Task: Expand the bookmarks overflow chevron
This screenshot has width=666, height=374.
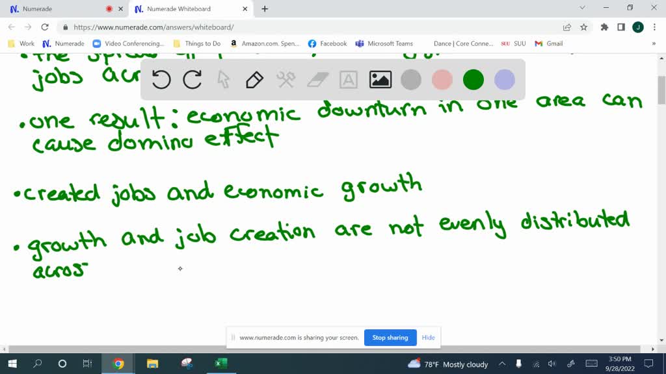Action: (654, 44)
